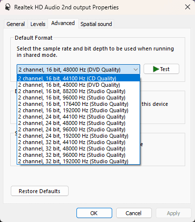
Task: Close the Realtek Properties window
Action: [x=188, y=7]
